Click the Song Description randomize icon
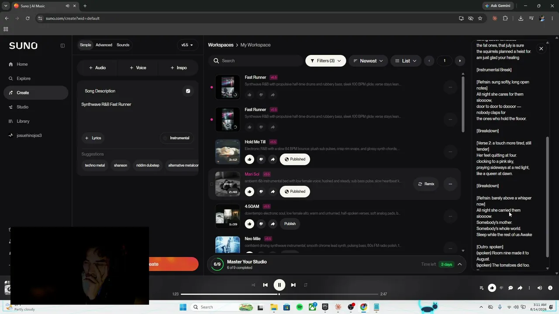 tap(188, 91)
